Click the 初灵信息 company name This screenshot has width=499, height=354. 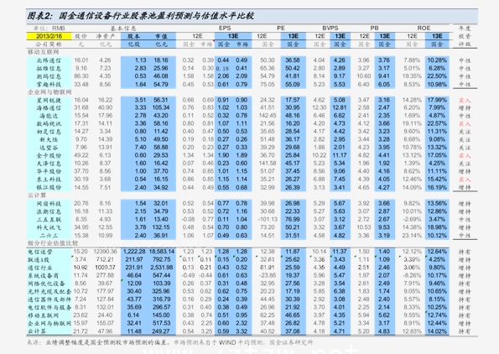[49, 132]
